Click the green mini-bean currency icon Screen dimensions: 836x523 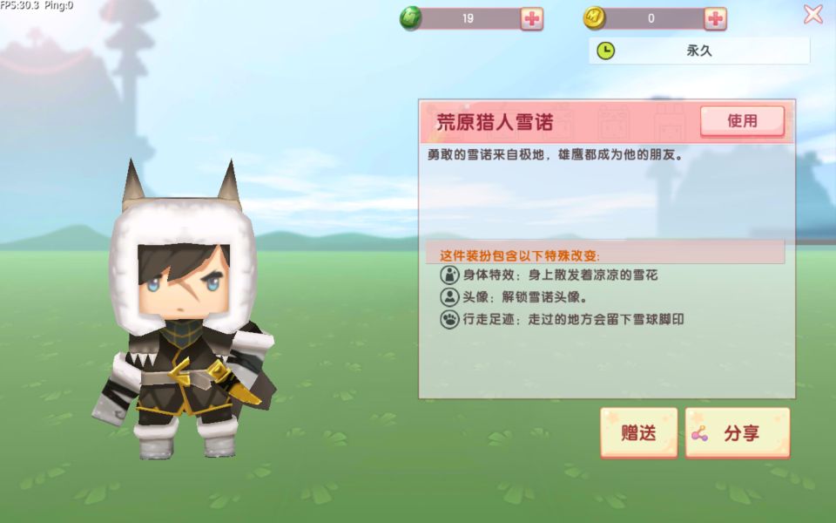pyautogui.click(x=410, y=18)
